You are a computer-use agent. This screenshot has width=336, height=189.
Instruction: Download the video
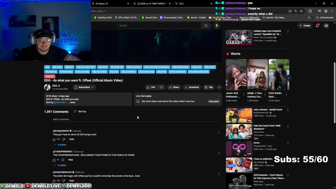(x=192, y=87)
